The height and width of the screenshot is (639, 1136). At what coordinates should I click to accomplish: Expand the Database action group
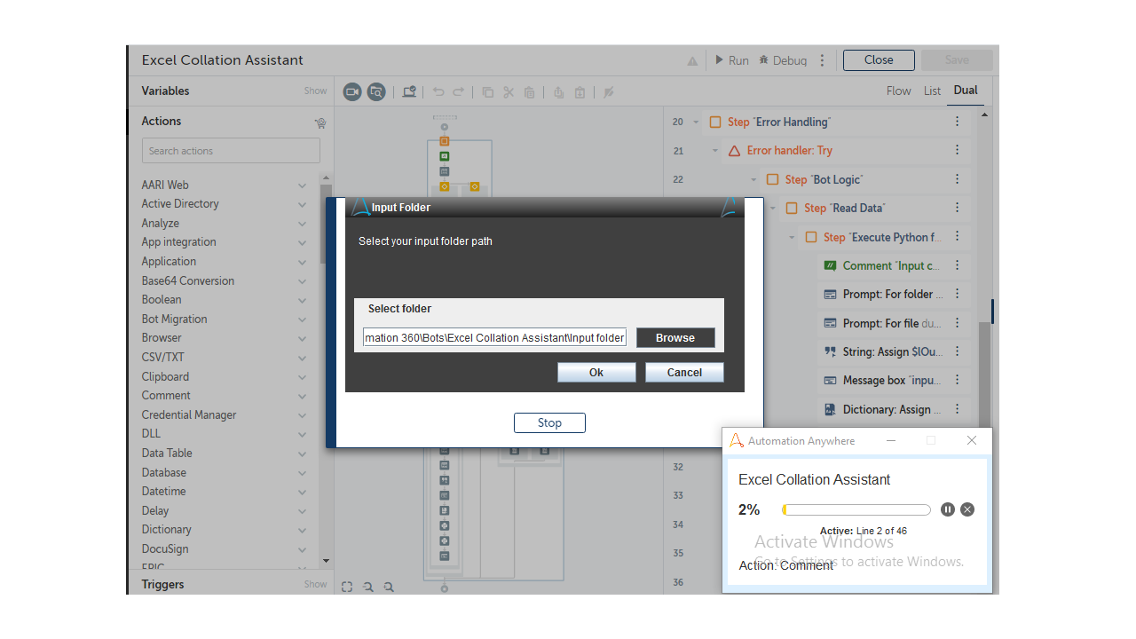[x=303, y=473]
